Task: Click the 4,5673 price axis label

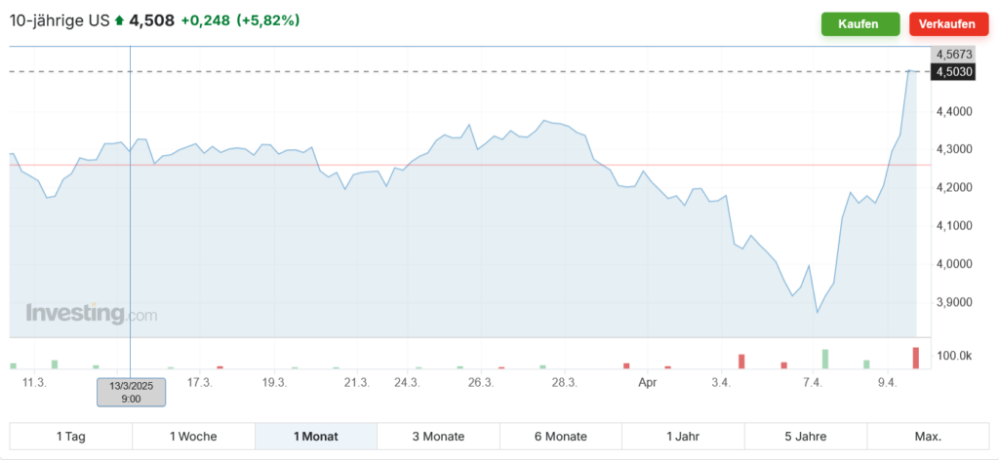Action: tap(952, 55)
